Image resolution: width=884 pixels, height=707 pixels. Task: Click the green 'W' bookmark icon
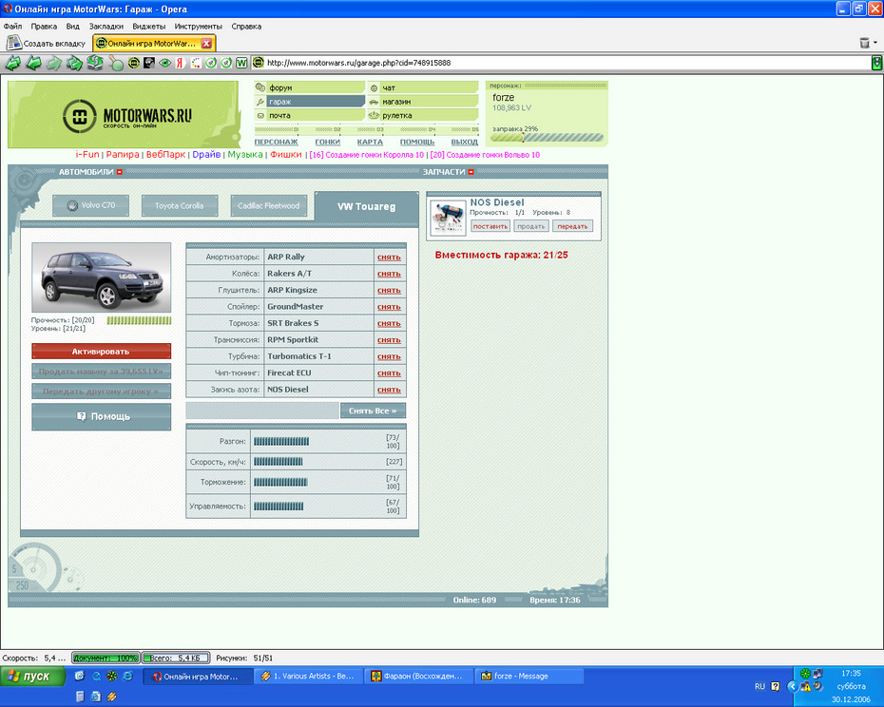241,63
